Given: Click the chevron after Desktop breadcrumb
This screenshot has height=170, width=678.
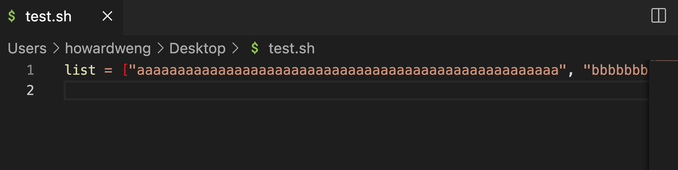Looking at the screenshot, I should tap(235, 48).
